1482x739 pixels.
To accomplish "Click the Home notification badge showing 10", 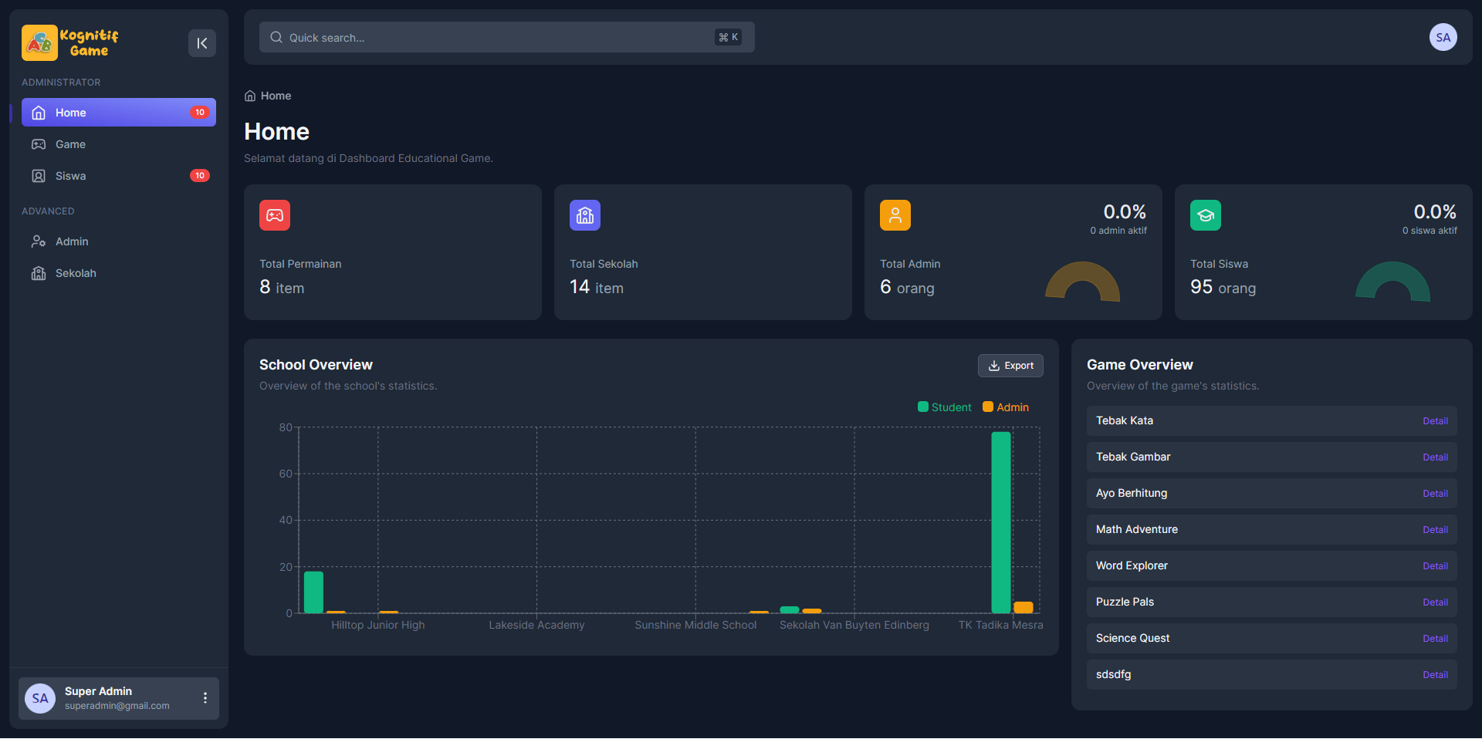I will 200,113.
